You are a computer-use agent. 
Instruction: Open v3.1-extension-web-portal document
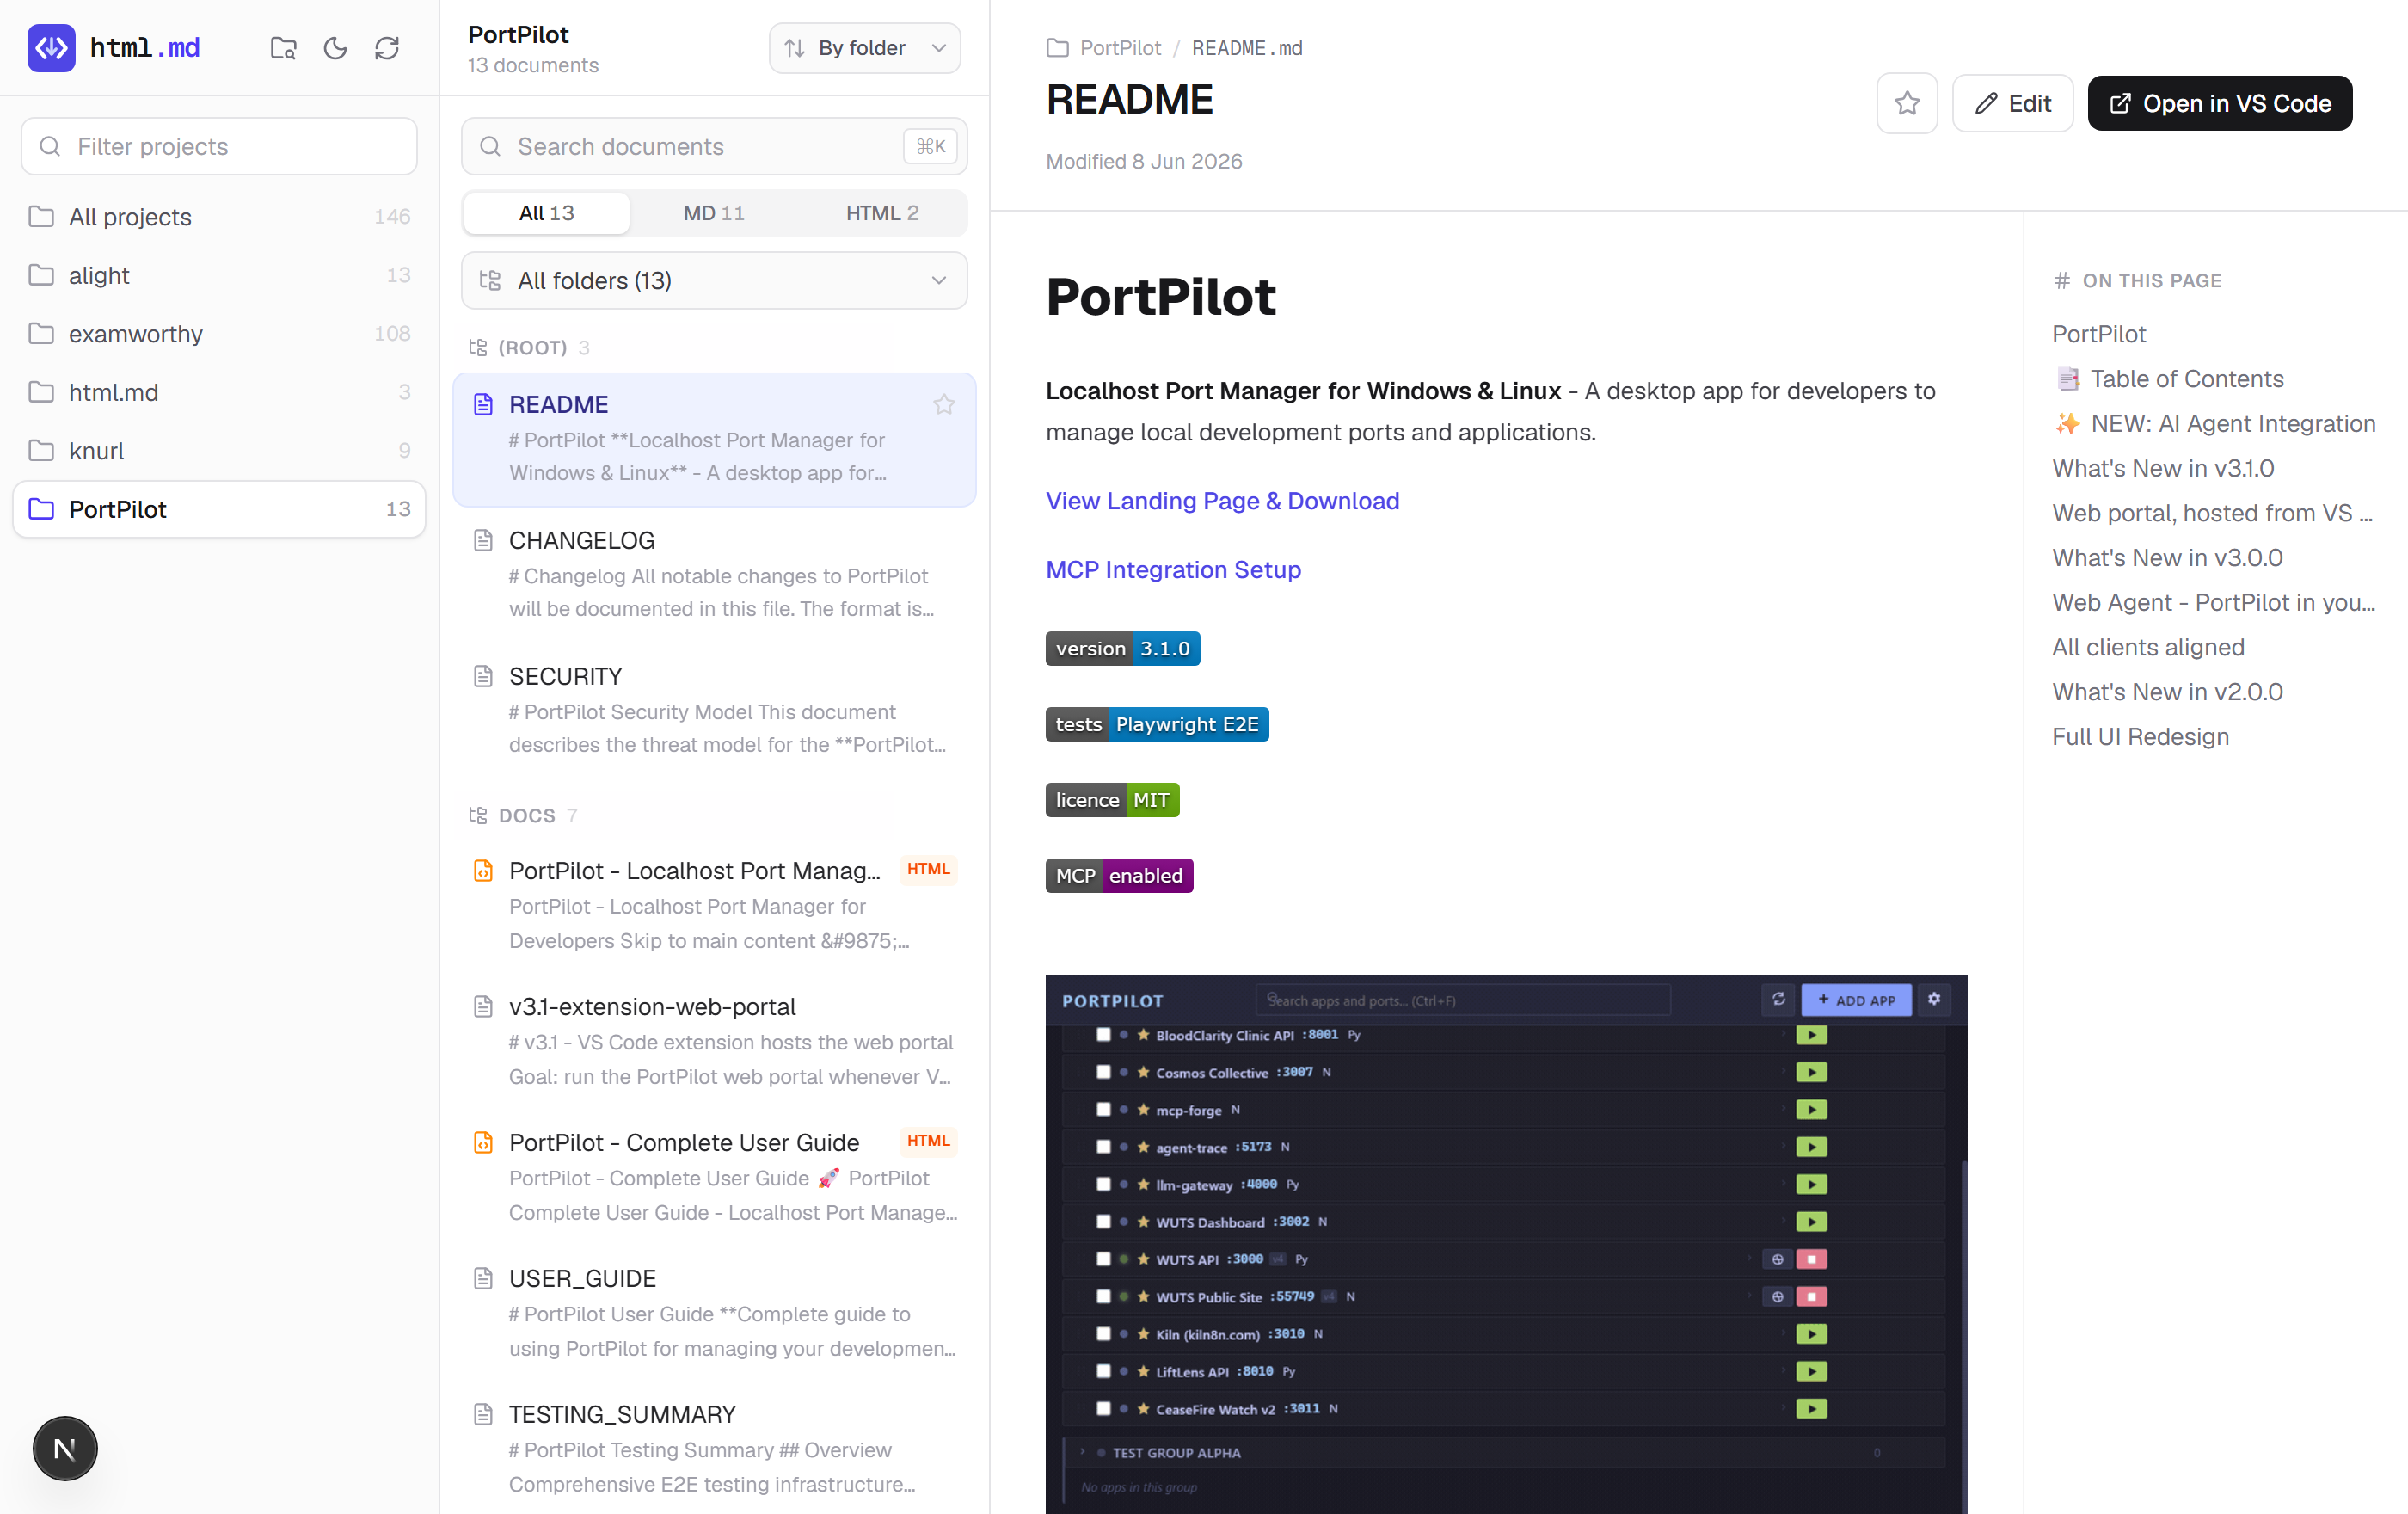point(714,1041)
